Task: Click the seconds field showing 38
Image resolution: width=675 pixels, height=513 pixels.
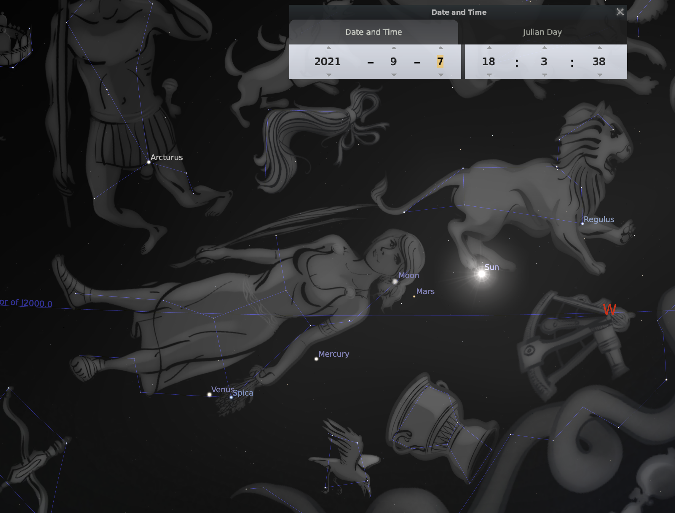Action: pos(599,62)
